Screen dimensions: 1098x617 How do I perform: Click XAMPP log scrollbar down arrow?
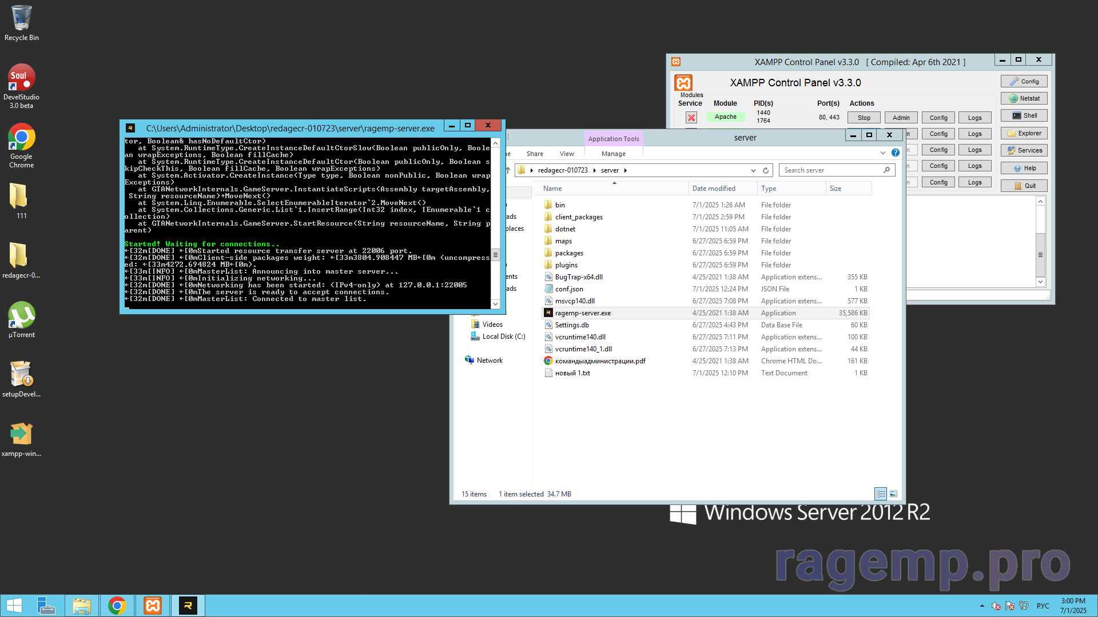tap(1040, 282)
